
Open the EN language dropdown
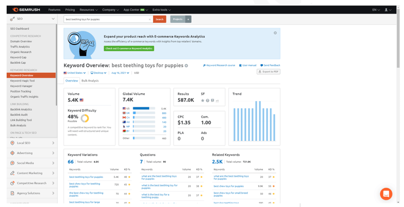[x=376, y=10]
